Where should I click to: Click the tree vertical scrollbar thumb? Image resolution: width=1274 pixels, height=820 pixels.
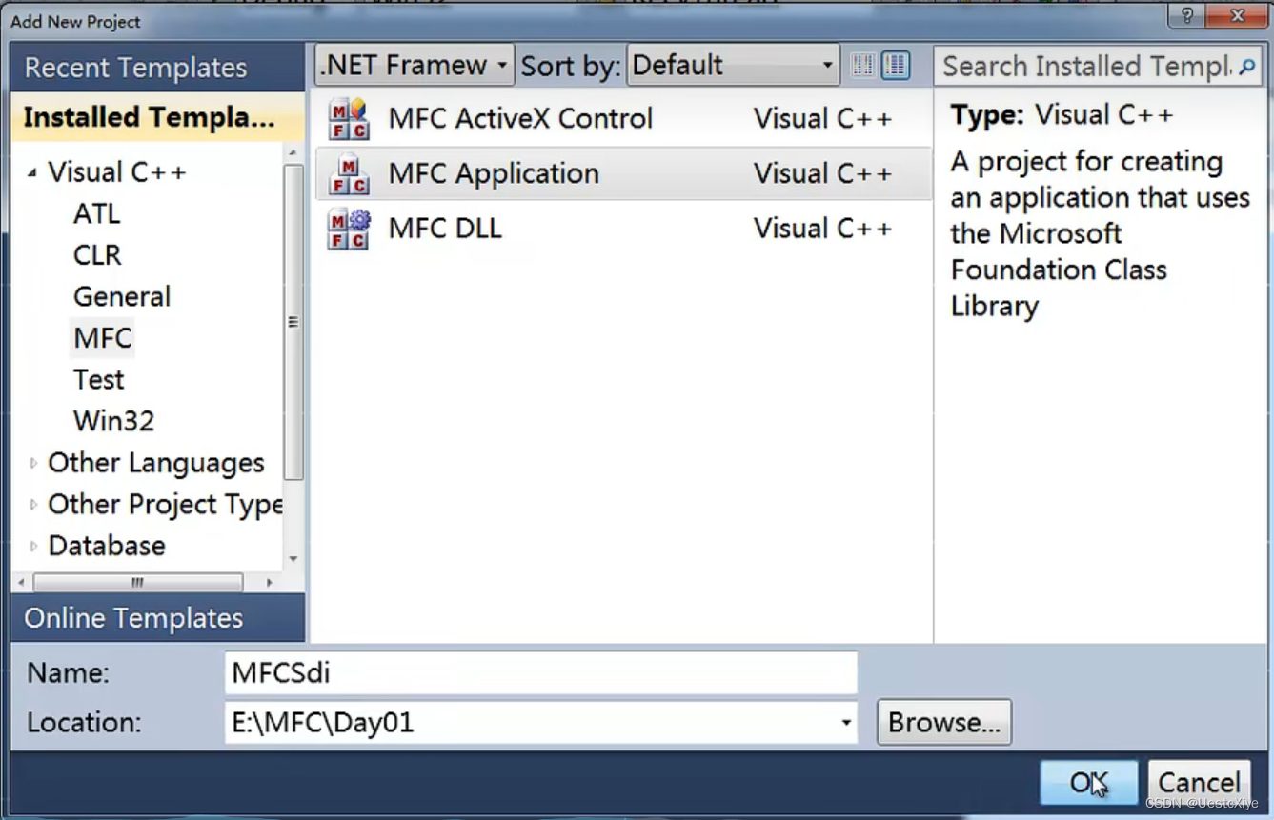pos(293,322)
